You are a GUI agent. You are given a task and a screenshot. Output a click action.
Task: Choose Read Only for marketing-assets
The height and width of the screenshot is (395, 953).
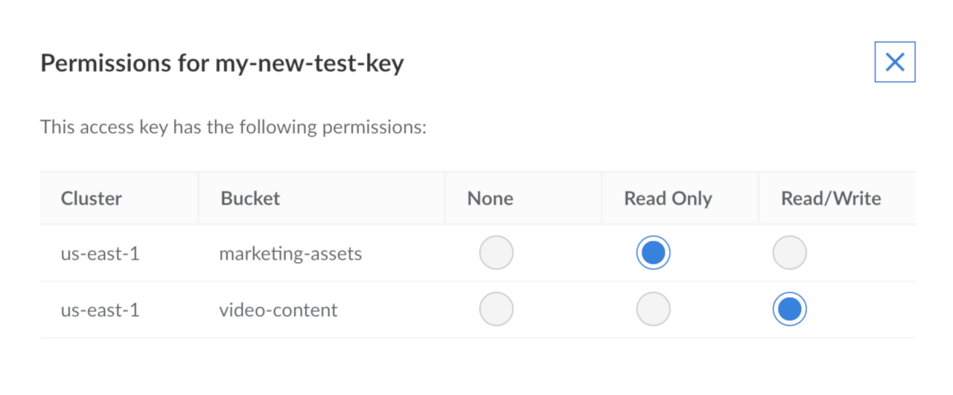653,253
